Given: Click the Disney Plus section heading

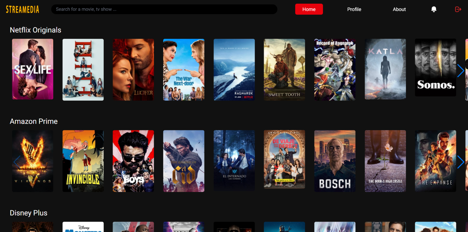Looking at the screenshot, I should point(29,213).
